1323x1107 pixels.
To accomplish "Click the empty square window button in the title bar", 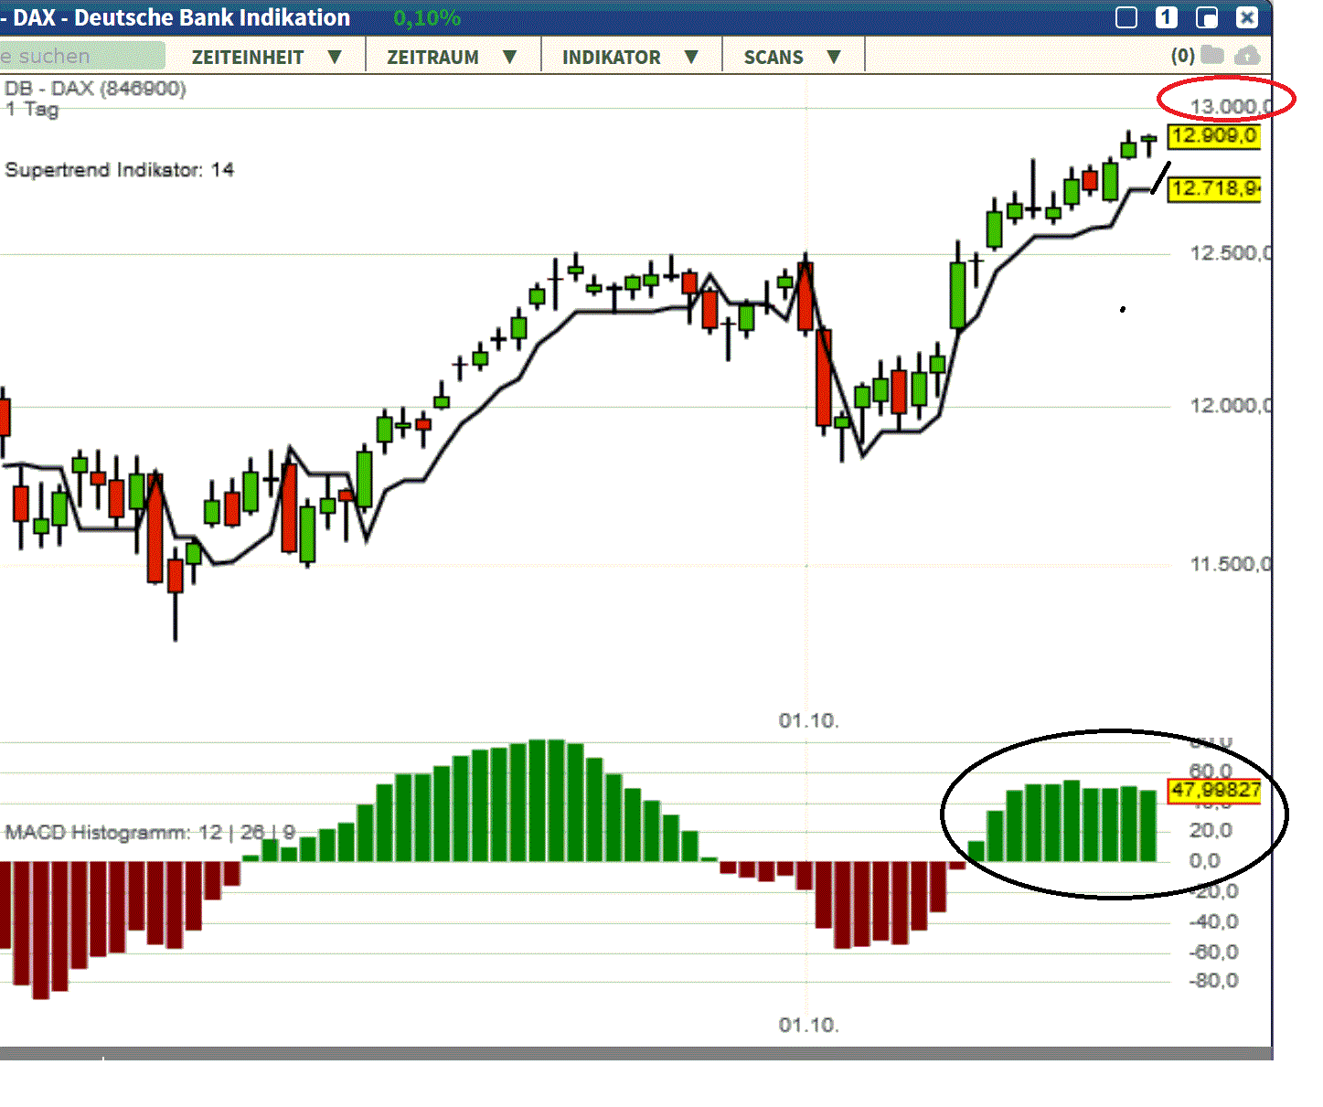I will pyautogui.click(x=1126, y=17).
